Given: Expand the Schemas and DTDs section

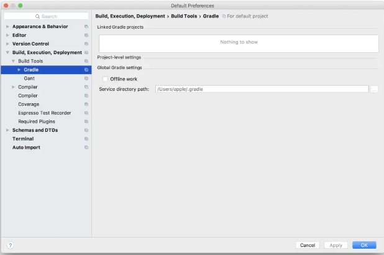Looking at the screenshot, I should click(x=7, y=130).
